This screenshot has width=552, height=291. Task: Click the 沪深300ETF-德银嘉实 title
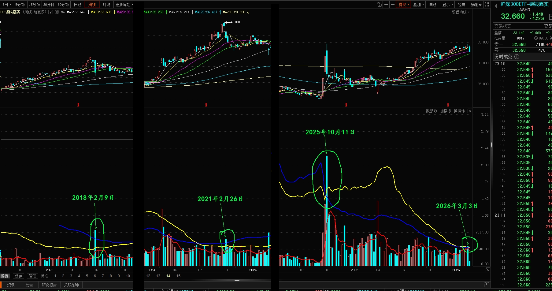(x=524, y=4)
